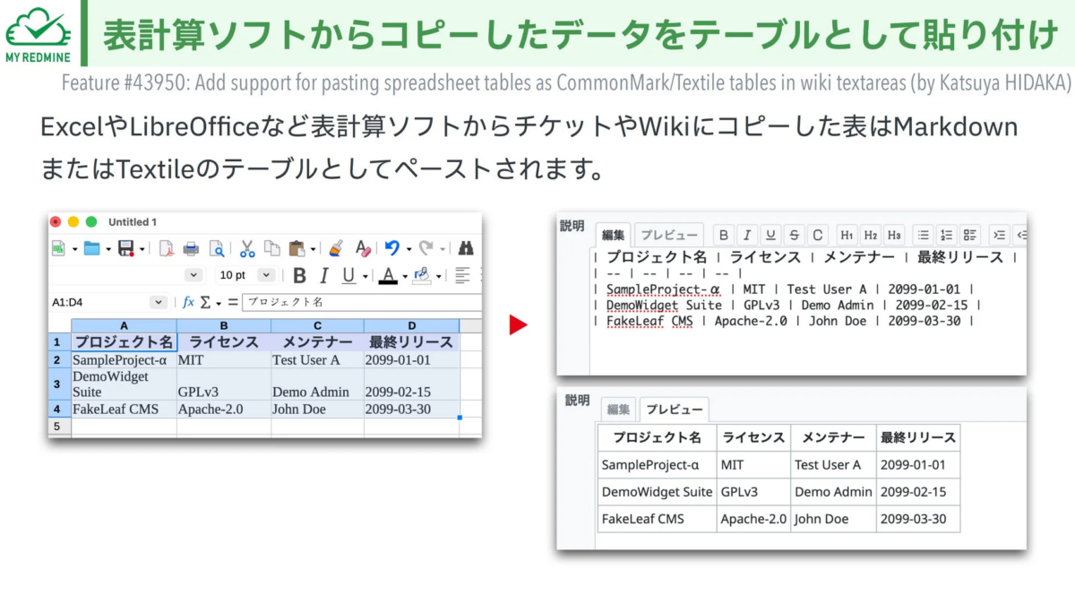Open the folder icon in spreadsheet toolbar
Screen dimensions: 1075x604
pos(91,248)
